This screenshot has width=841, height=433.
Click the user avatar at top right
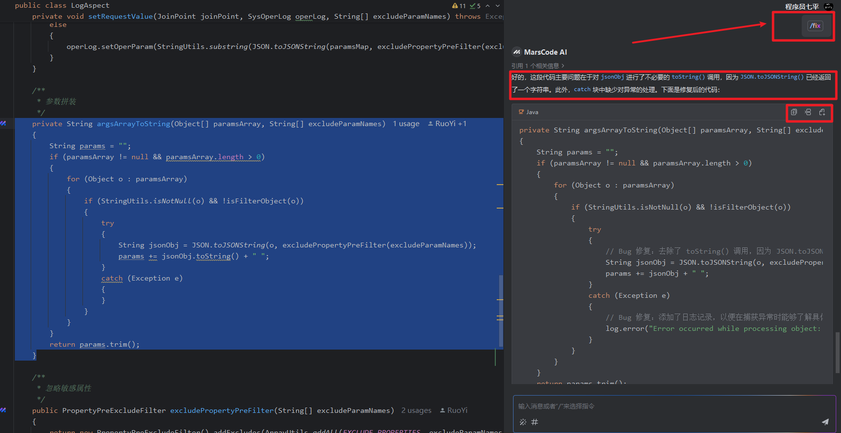828,6
